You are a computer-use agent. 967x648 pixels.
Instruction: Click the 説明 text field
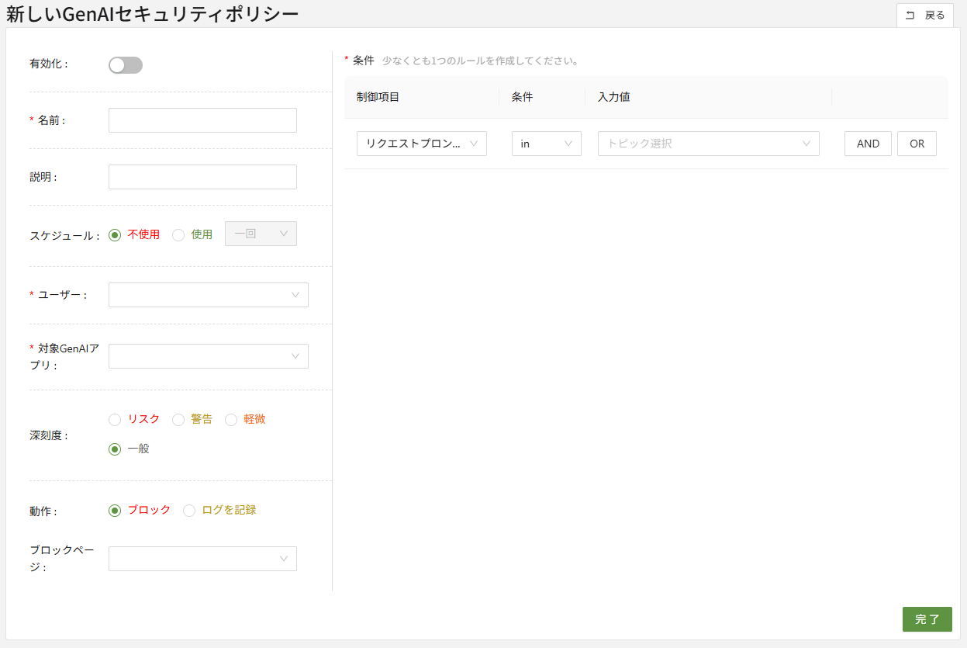coord(202,177)
